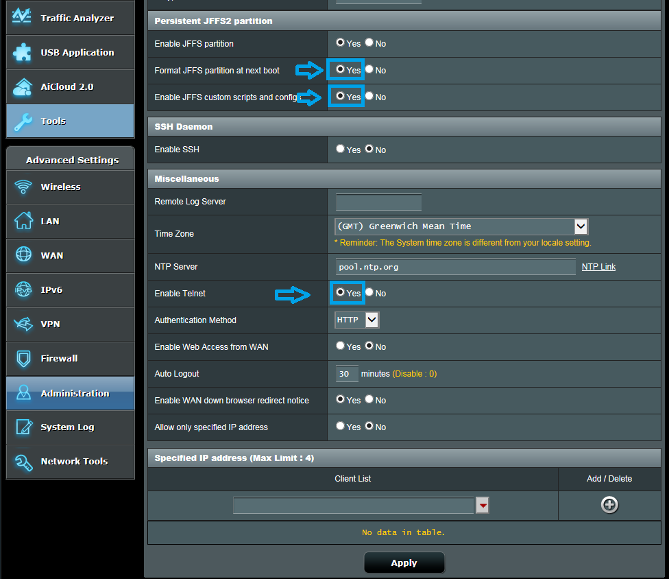Viewport: 669px width, 579px height.
Task: Select No for Web Access from WAN
Action: [x=369, y=346]
